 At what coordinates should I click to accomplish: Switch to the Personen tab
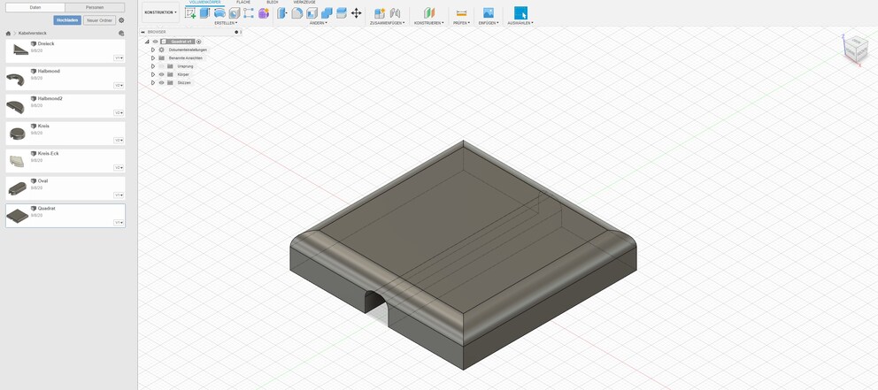(95, 7)
